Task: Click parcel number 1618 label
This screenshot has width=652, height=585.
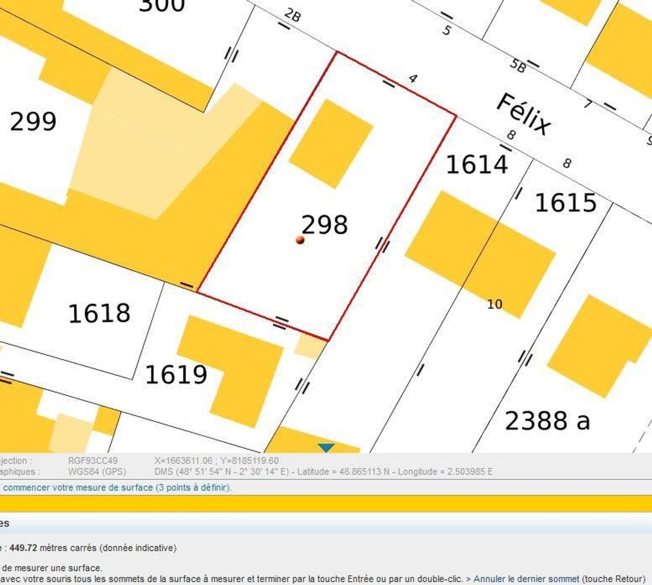Action: click(x=99, y=313)
